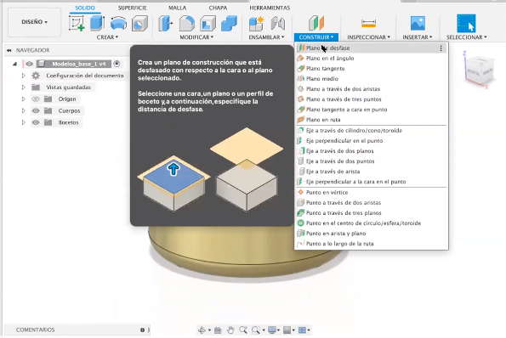Screen dimensions: 506x338
Task: Select the Zoom magnifier tool
Action: [243, 330]
